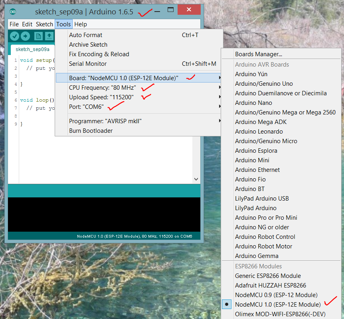Select Arduino Nano board
The width and height of the screenshot is (344, 319).
pyautogui.click(x=281, y=103)
